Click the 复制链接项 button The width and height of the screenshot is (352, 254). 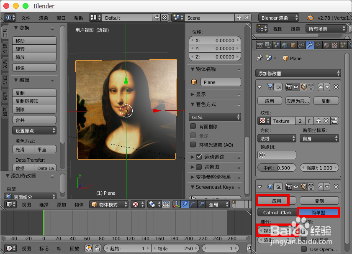[34, 101]
